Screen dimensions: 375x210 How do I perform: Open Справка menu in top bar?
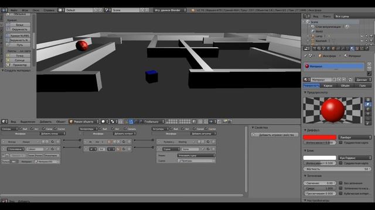click(49, 10)
